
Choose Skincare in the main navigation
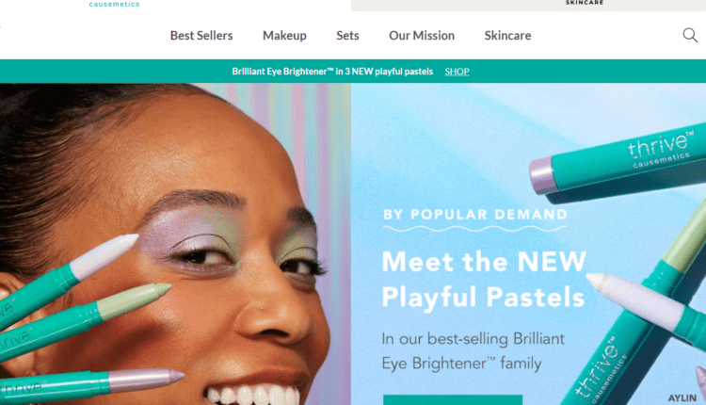(508, 36)
